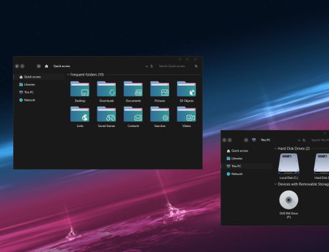Select Quick access in left window's sidebar

pyautogui.click(x=39, y=77)
